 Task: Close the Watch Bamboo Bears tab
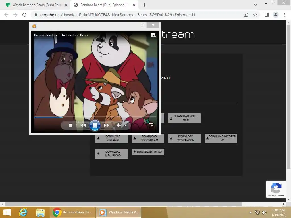coord(66,5)
